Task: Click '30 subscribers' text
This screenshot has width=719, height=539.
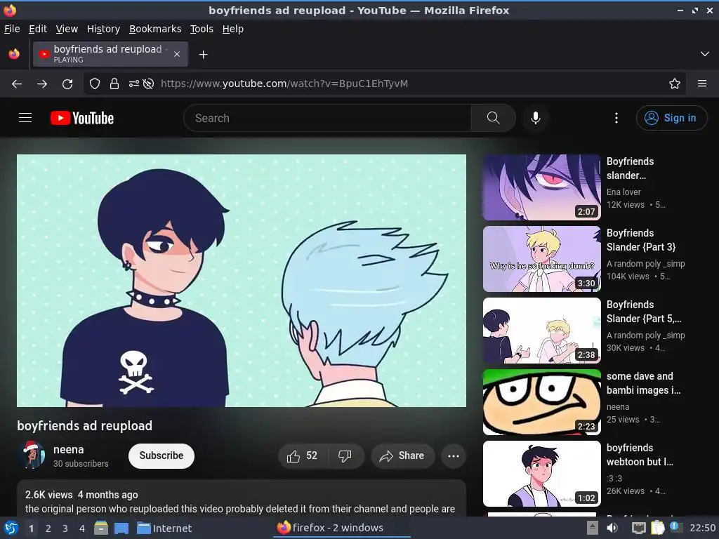Action: tap(81, 464)
